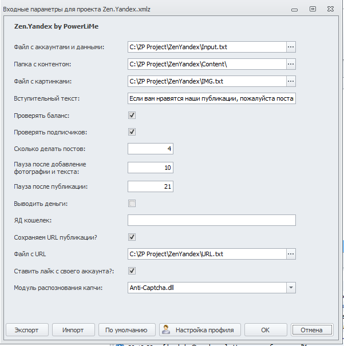Browse for the pictures file IMG.txt
The image size is (344, 346).
pos(291,81)
